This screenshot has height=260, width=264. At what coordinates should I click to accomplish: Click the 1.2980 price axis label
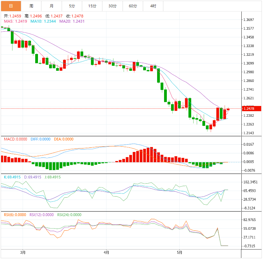(249, 72)
